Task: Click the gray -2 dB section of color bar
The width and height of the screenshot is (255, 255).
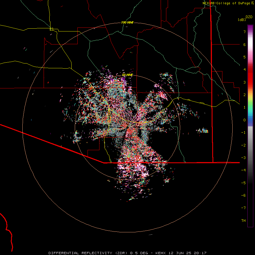Action: point(250,145)
